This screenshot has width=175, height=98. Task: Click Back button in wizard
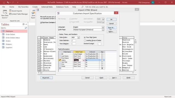pos(101,78)
